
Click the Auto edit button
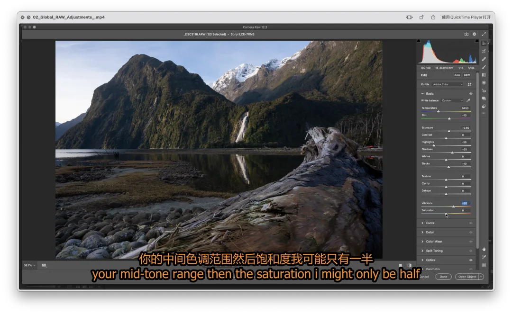457,75
